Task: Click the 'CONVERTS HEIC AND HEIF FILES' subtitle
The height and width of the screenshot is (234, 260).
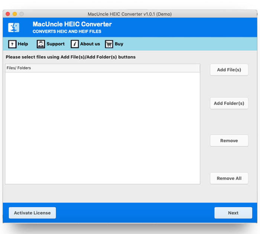Action: point(67,32)
